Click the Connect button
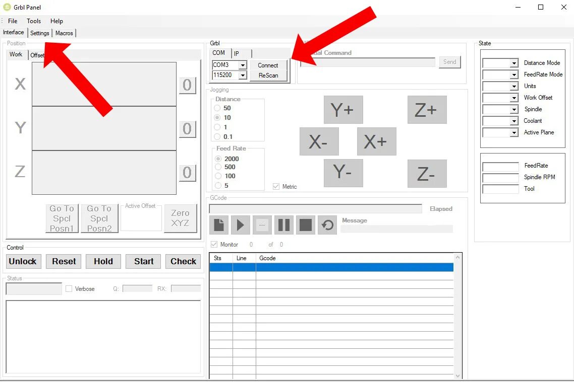 click(268, 65)
